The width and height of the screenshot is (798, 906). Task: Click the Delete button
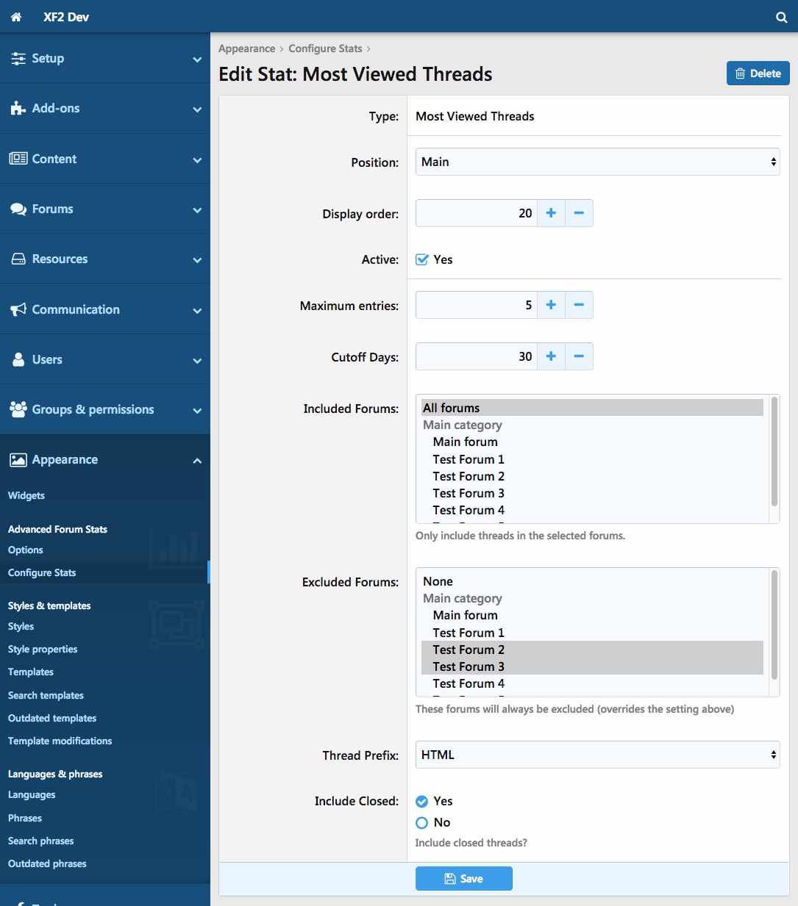point(758,73)
